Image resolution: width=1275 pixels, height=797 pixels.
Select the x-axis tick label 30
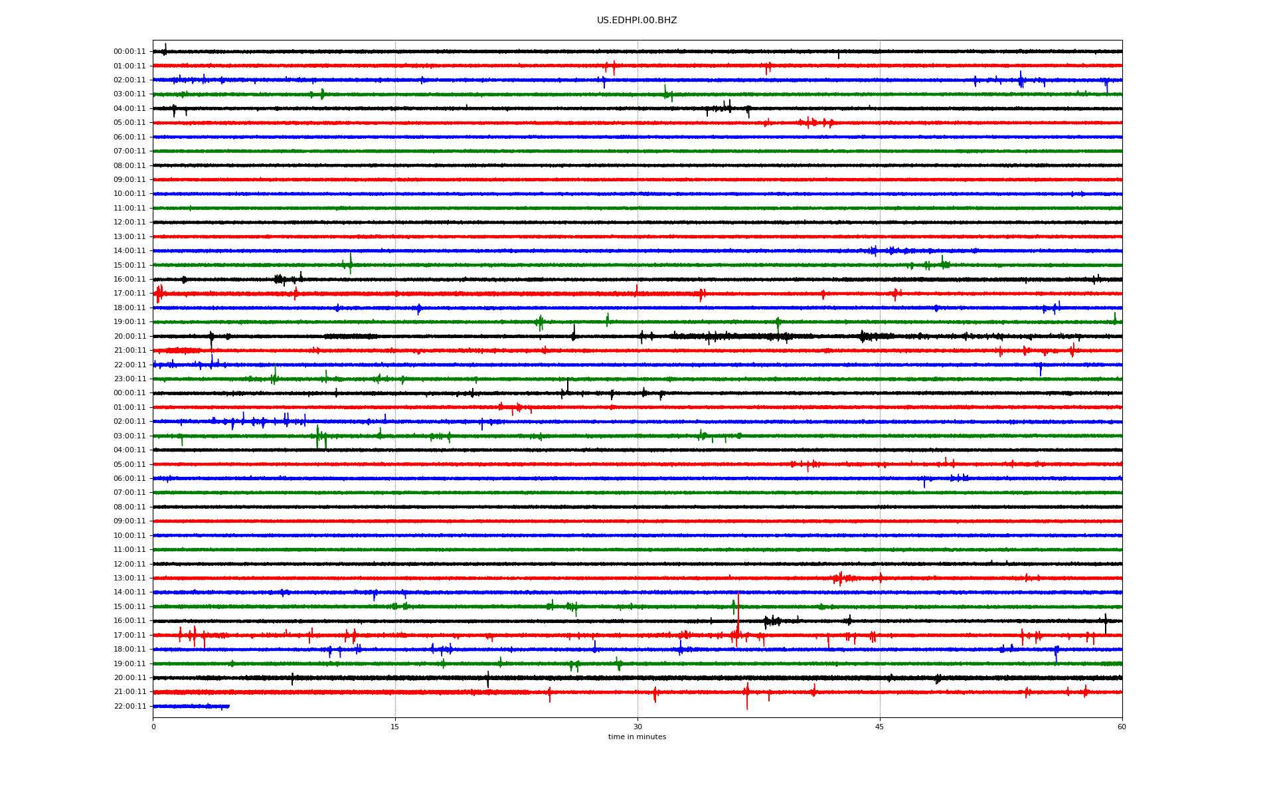point(637,727)
